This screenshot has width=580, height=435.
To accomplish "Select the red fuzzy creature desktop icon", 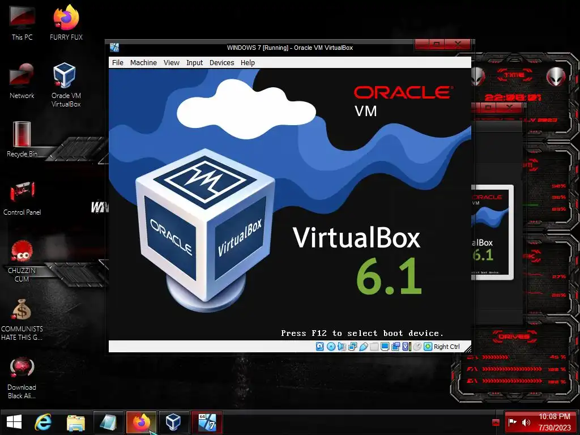I will (22, 261).
